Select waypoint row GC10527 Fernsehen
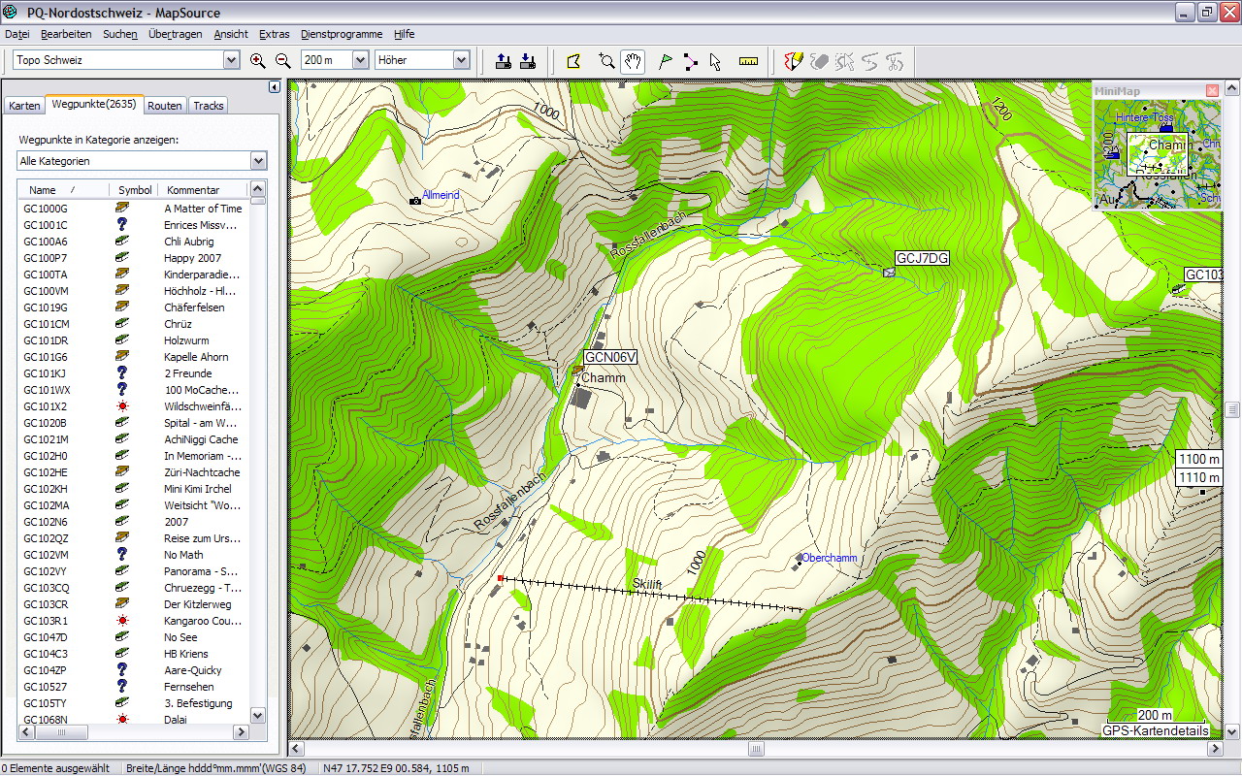The height and width of the screenshot is (776, 1242). tap(134, 687)
